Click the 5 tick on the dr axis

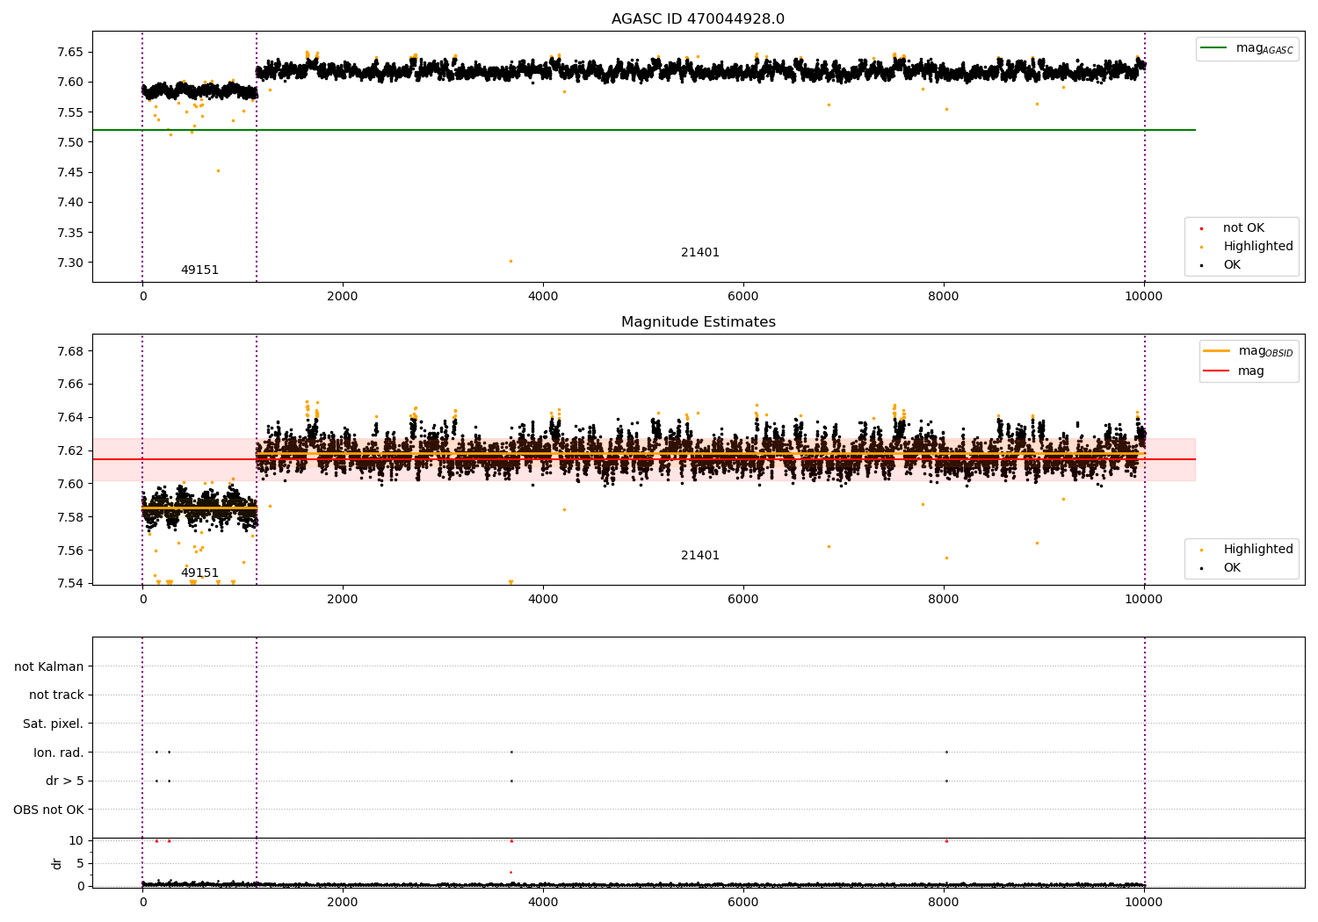click(80, 863)
